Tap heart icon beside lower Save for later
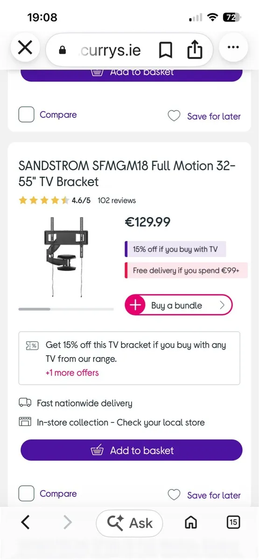This screenshot has width=259, height=560. [x=174, y=495]
